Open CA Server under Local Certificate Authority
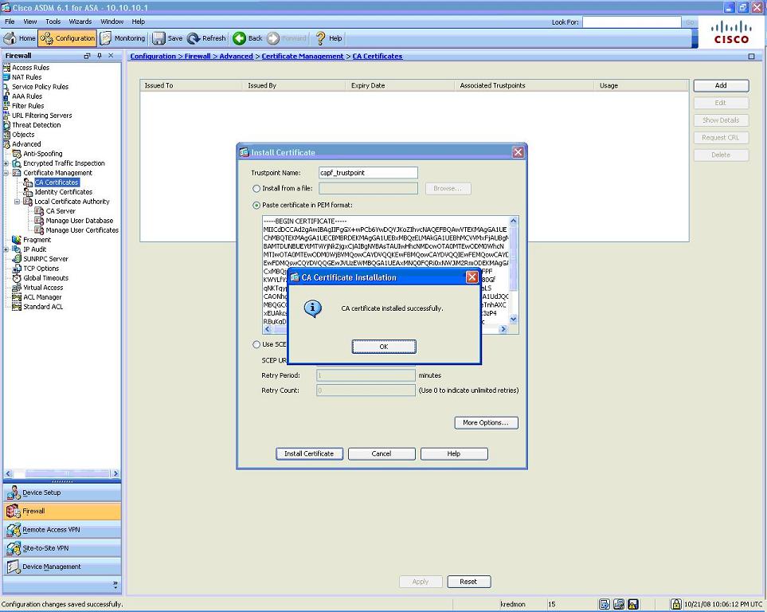 pyautogui.click(x=61, y=211)
